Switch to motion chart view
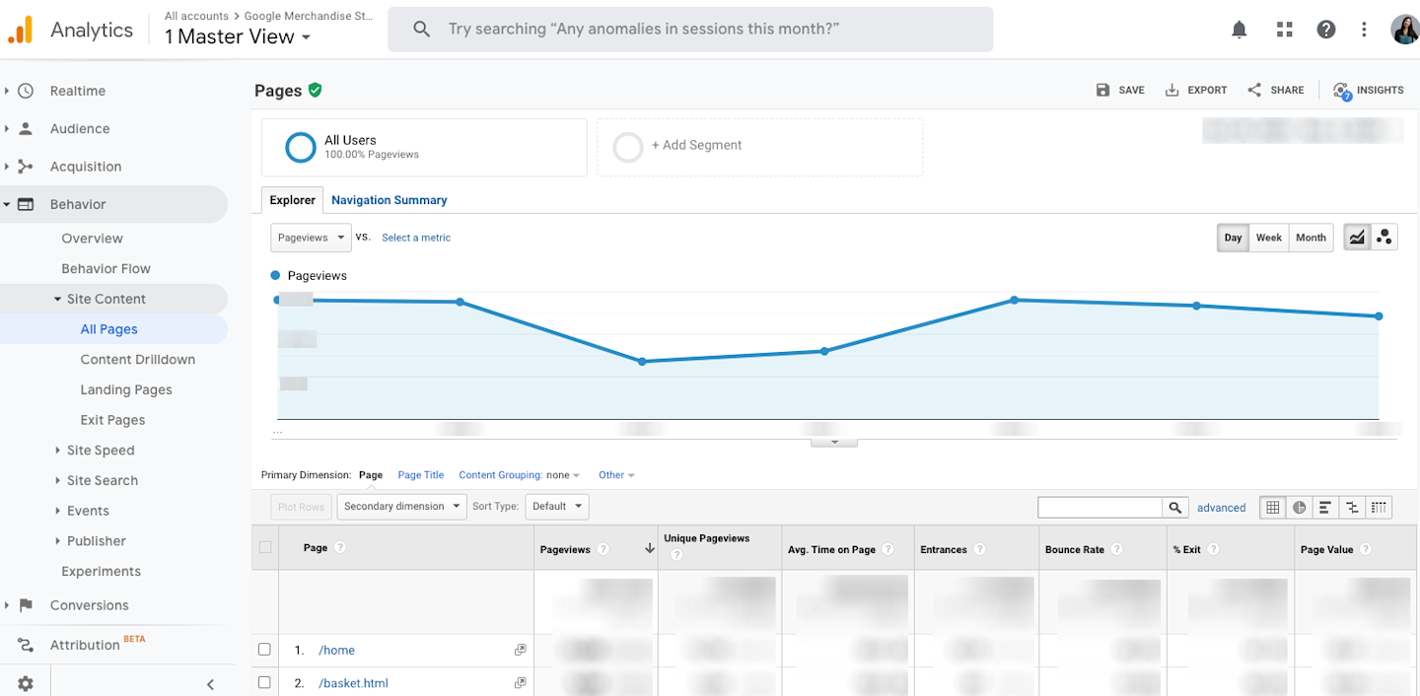 click(x=1384, y=238)
